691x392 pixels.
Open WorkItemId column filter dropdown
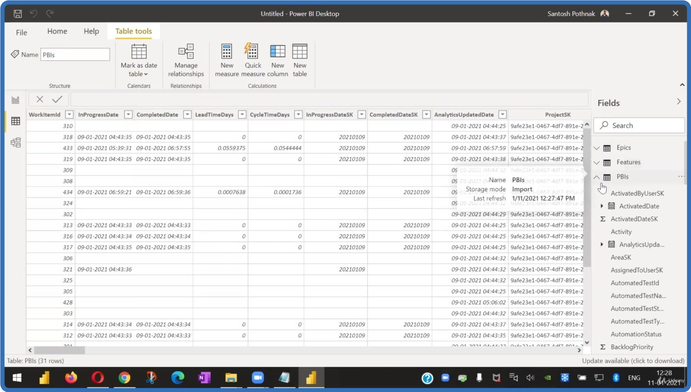[69, 115]
